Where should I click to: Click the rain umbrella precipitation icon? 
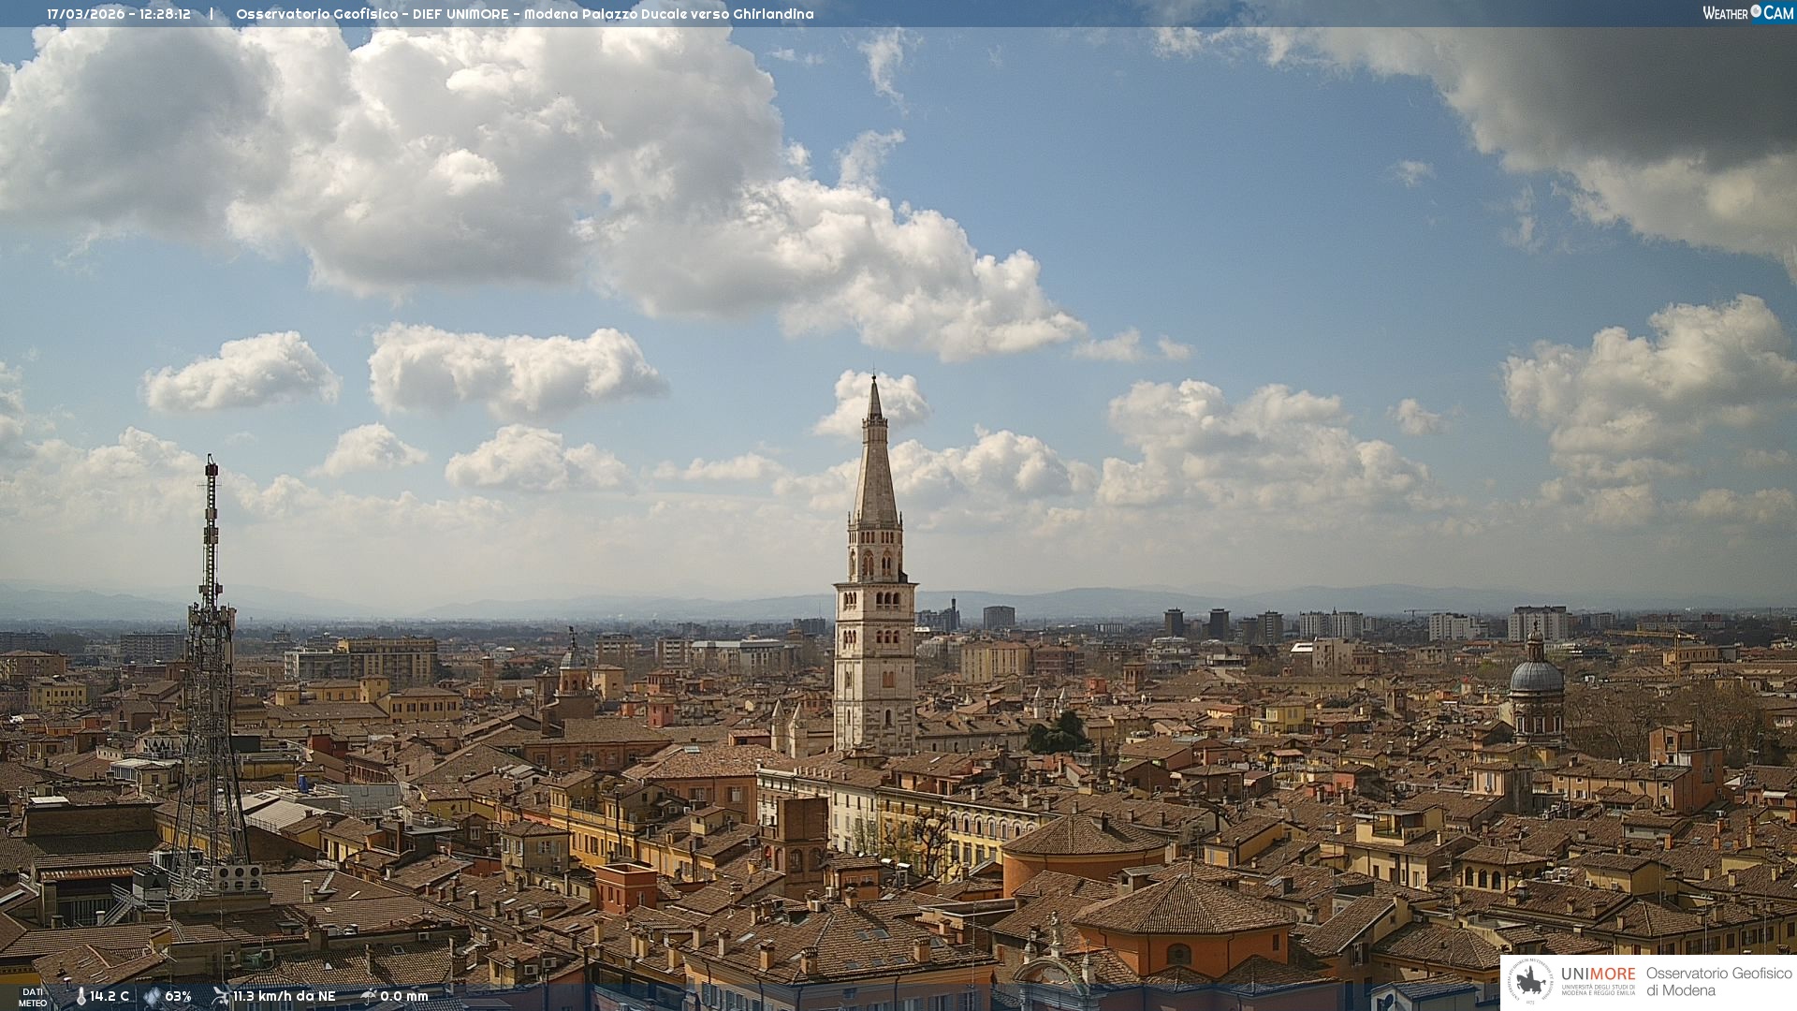tap(368, 996)
